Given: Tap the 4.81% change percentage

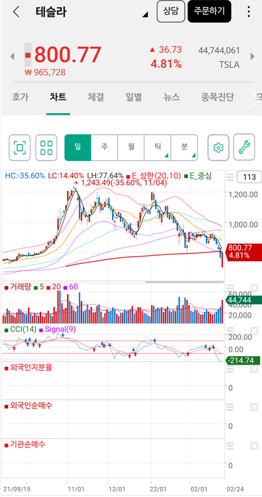Looking at the screenshot, I should click(x=166, y=64).
